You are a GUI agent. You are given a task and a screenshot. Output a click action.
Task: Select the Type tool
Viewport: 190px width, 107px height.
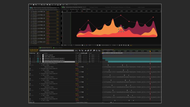[x=53, y=5]
